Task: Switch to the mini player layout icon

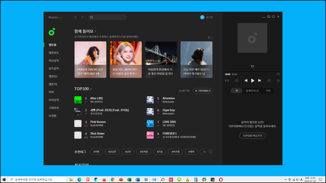Action: coord(268,17)
